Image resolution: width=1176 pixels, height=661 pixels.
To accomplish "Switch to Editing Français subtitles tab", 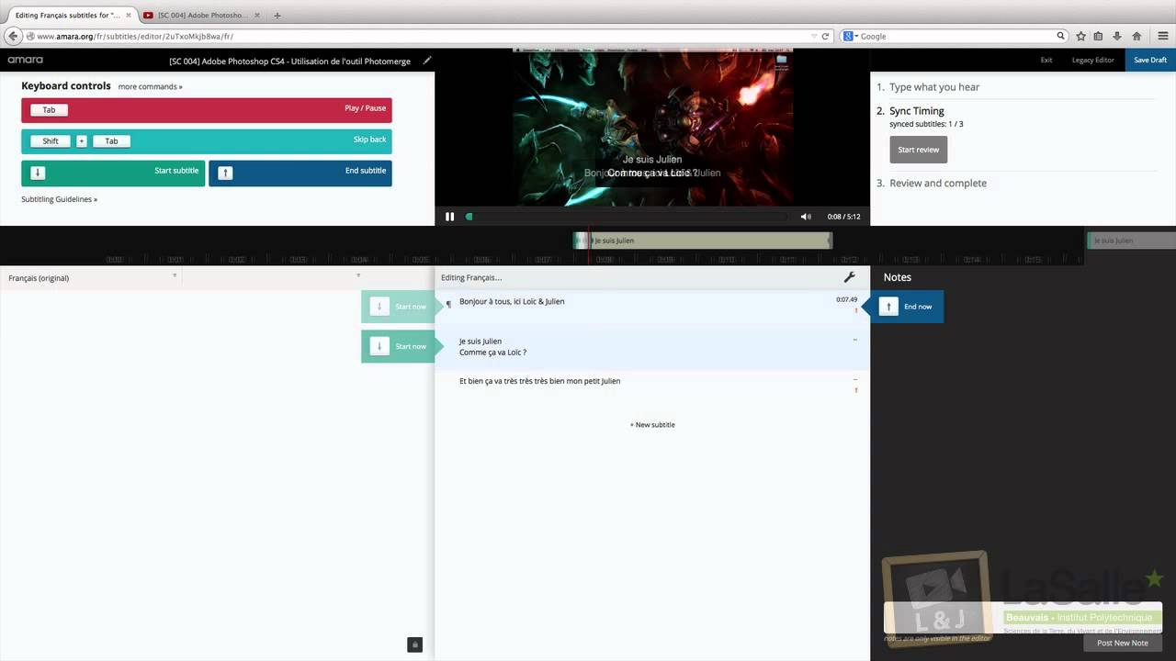I will point(69,16).
